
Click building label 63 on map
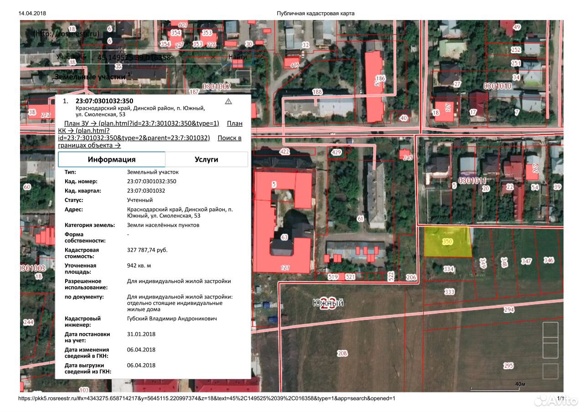tap(285, 237)
